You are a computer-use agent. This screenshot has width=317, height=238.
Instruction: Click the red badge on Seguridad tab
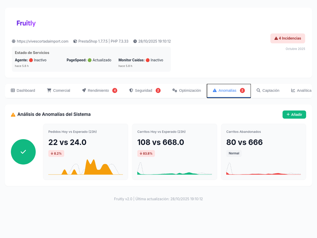(158, 90)
